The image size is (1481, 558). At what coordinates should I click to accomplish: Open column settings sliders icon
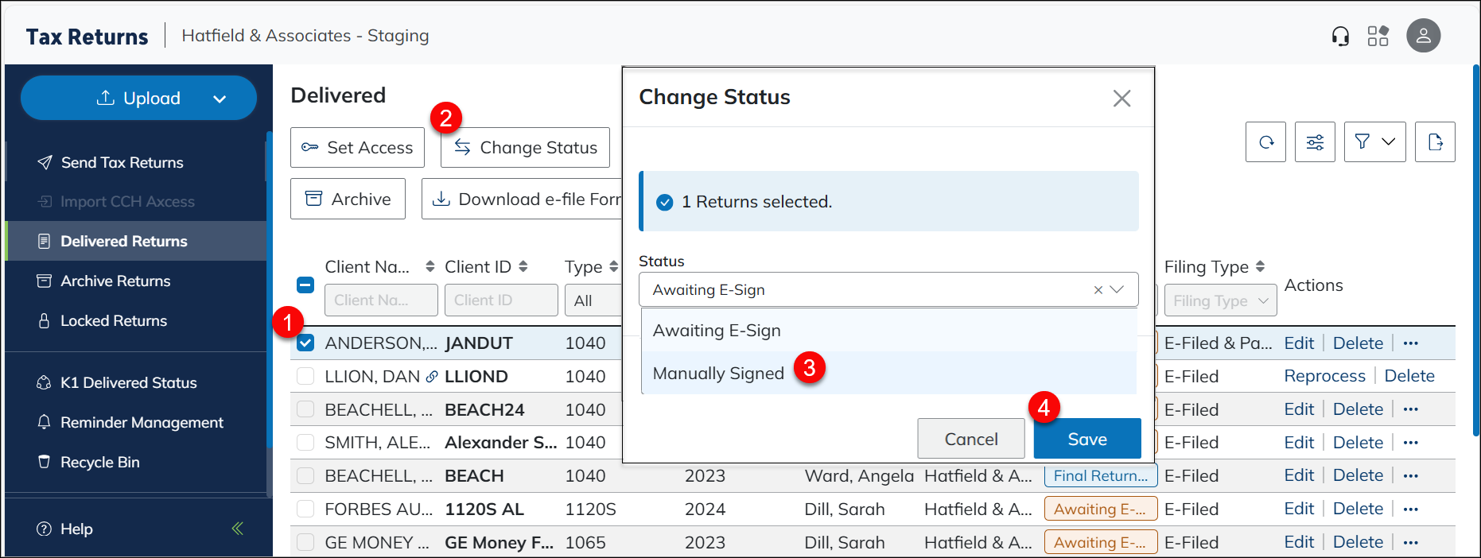(x=1315, y=142)
